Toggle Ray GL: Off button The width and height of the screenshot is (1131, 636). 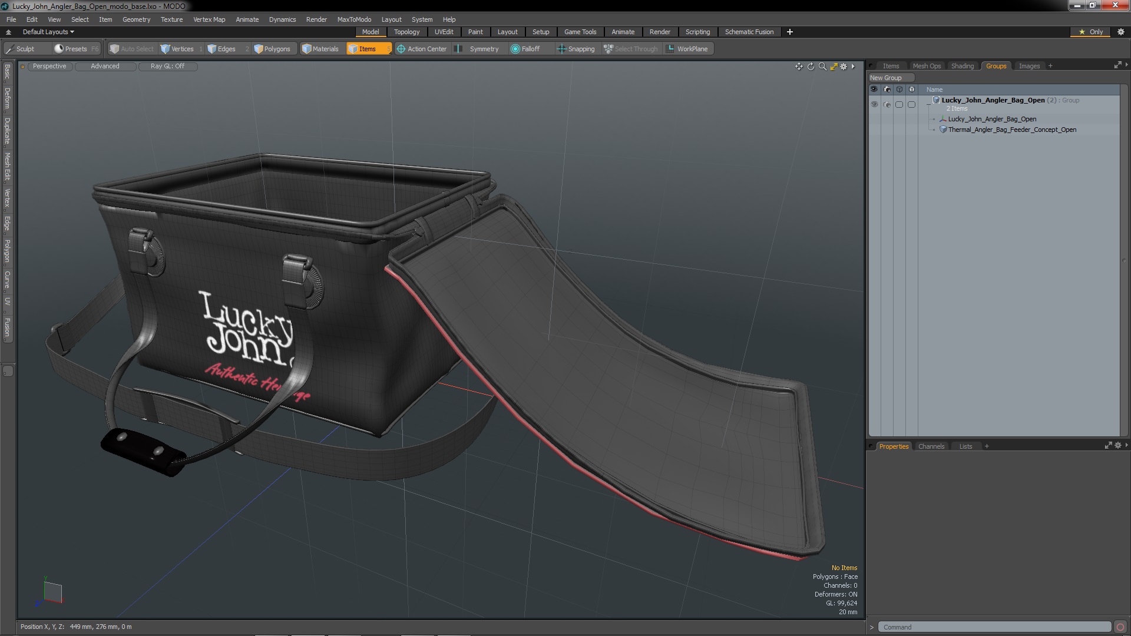tap(167, 67)
